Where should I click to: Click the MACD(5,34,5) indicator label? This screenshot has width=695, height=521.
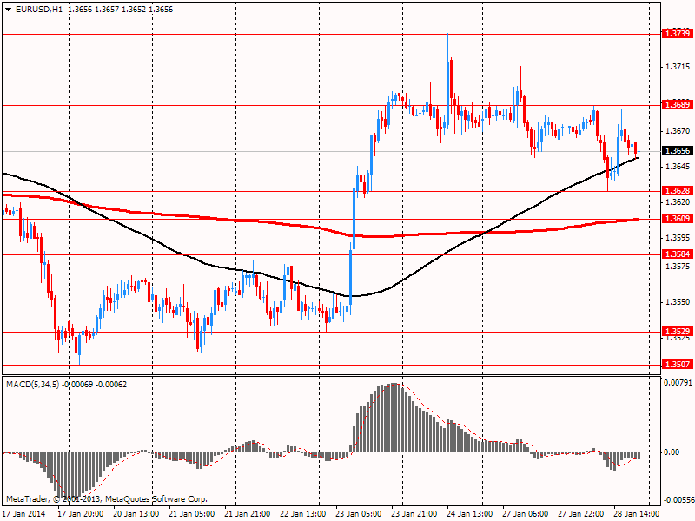click(32, 385)
